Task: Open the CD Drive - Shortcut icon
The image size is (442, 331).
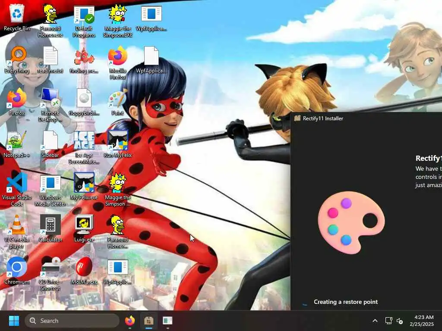Action: click(x=50, y=274)
